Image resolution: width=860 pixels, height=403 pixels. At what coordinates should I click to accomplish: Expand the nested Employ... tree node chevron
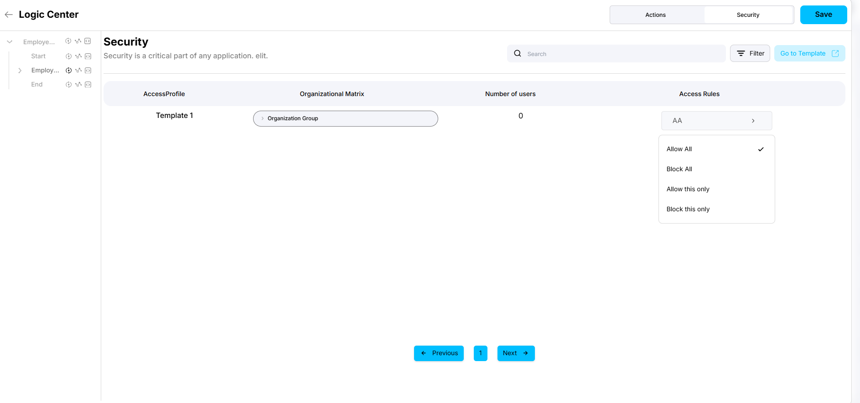(x=20, y=71)
